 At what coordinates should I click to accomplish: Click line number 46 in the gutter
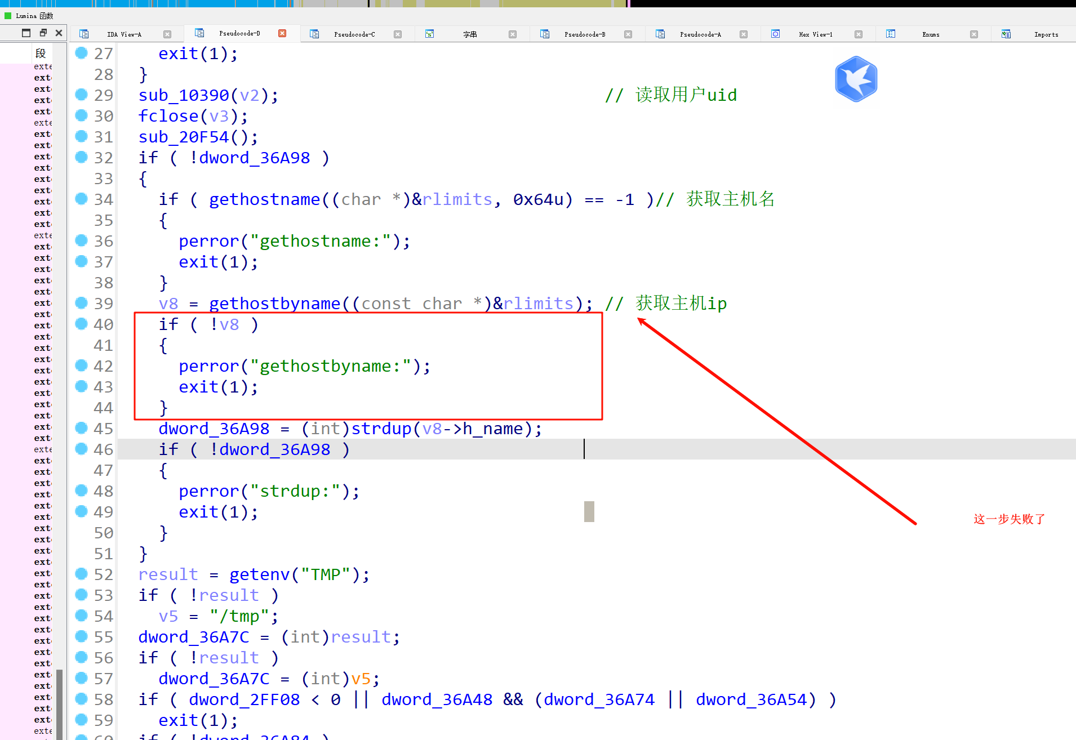coord(104,449)
